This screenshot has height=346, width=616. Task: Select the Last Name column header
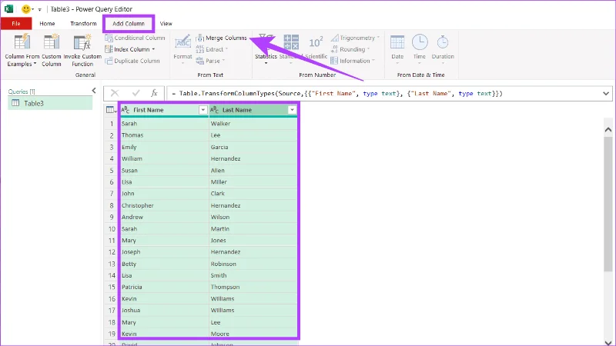point(253,110)
